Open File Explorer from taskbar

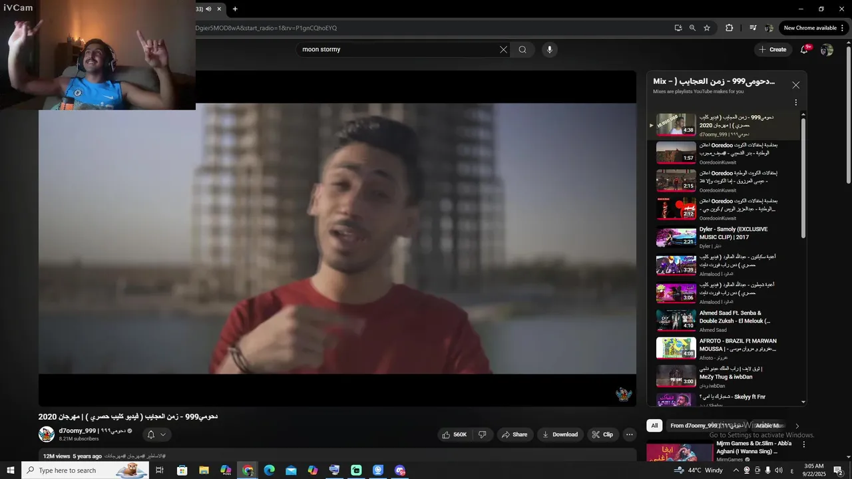coord(204,470)
